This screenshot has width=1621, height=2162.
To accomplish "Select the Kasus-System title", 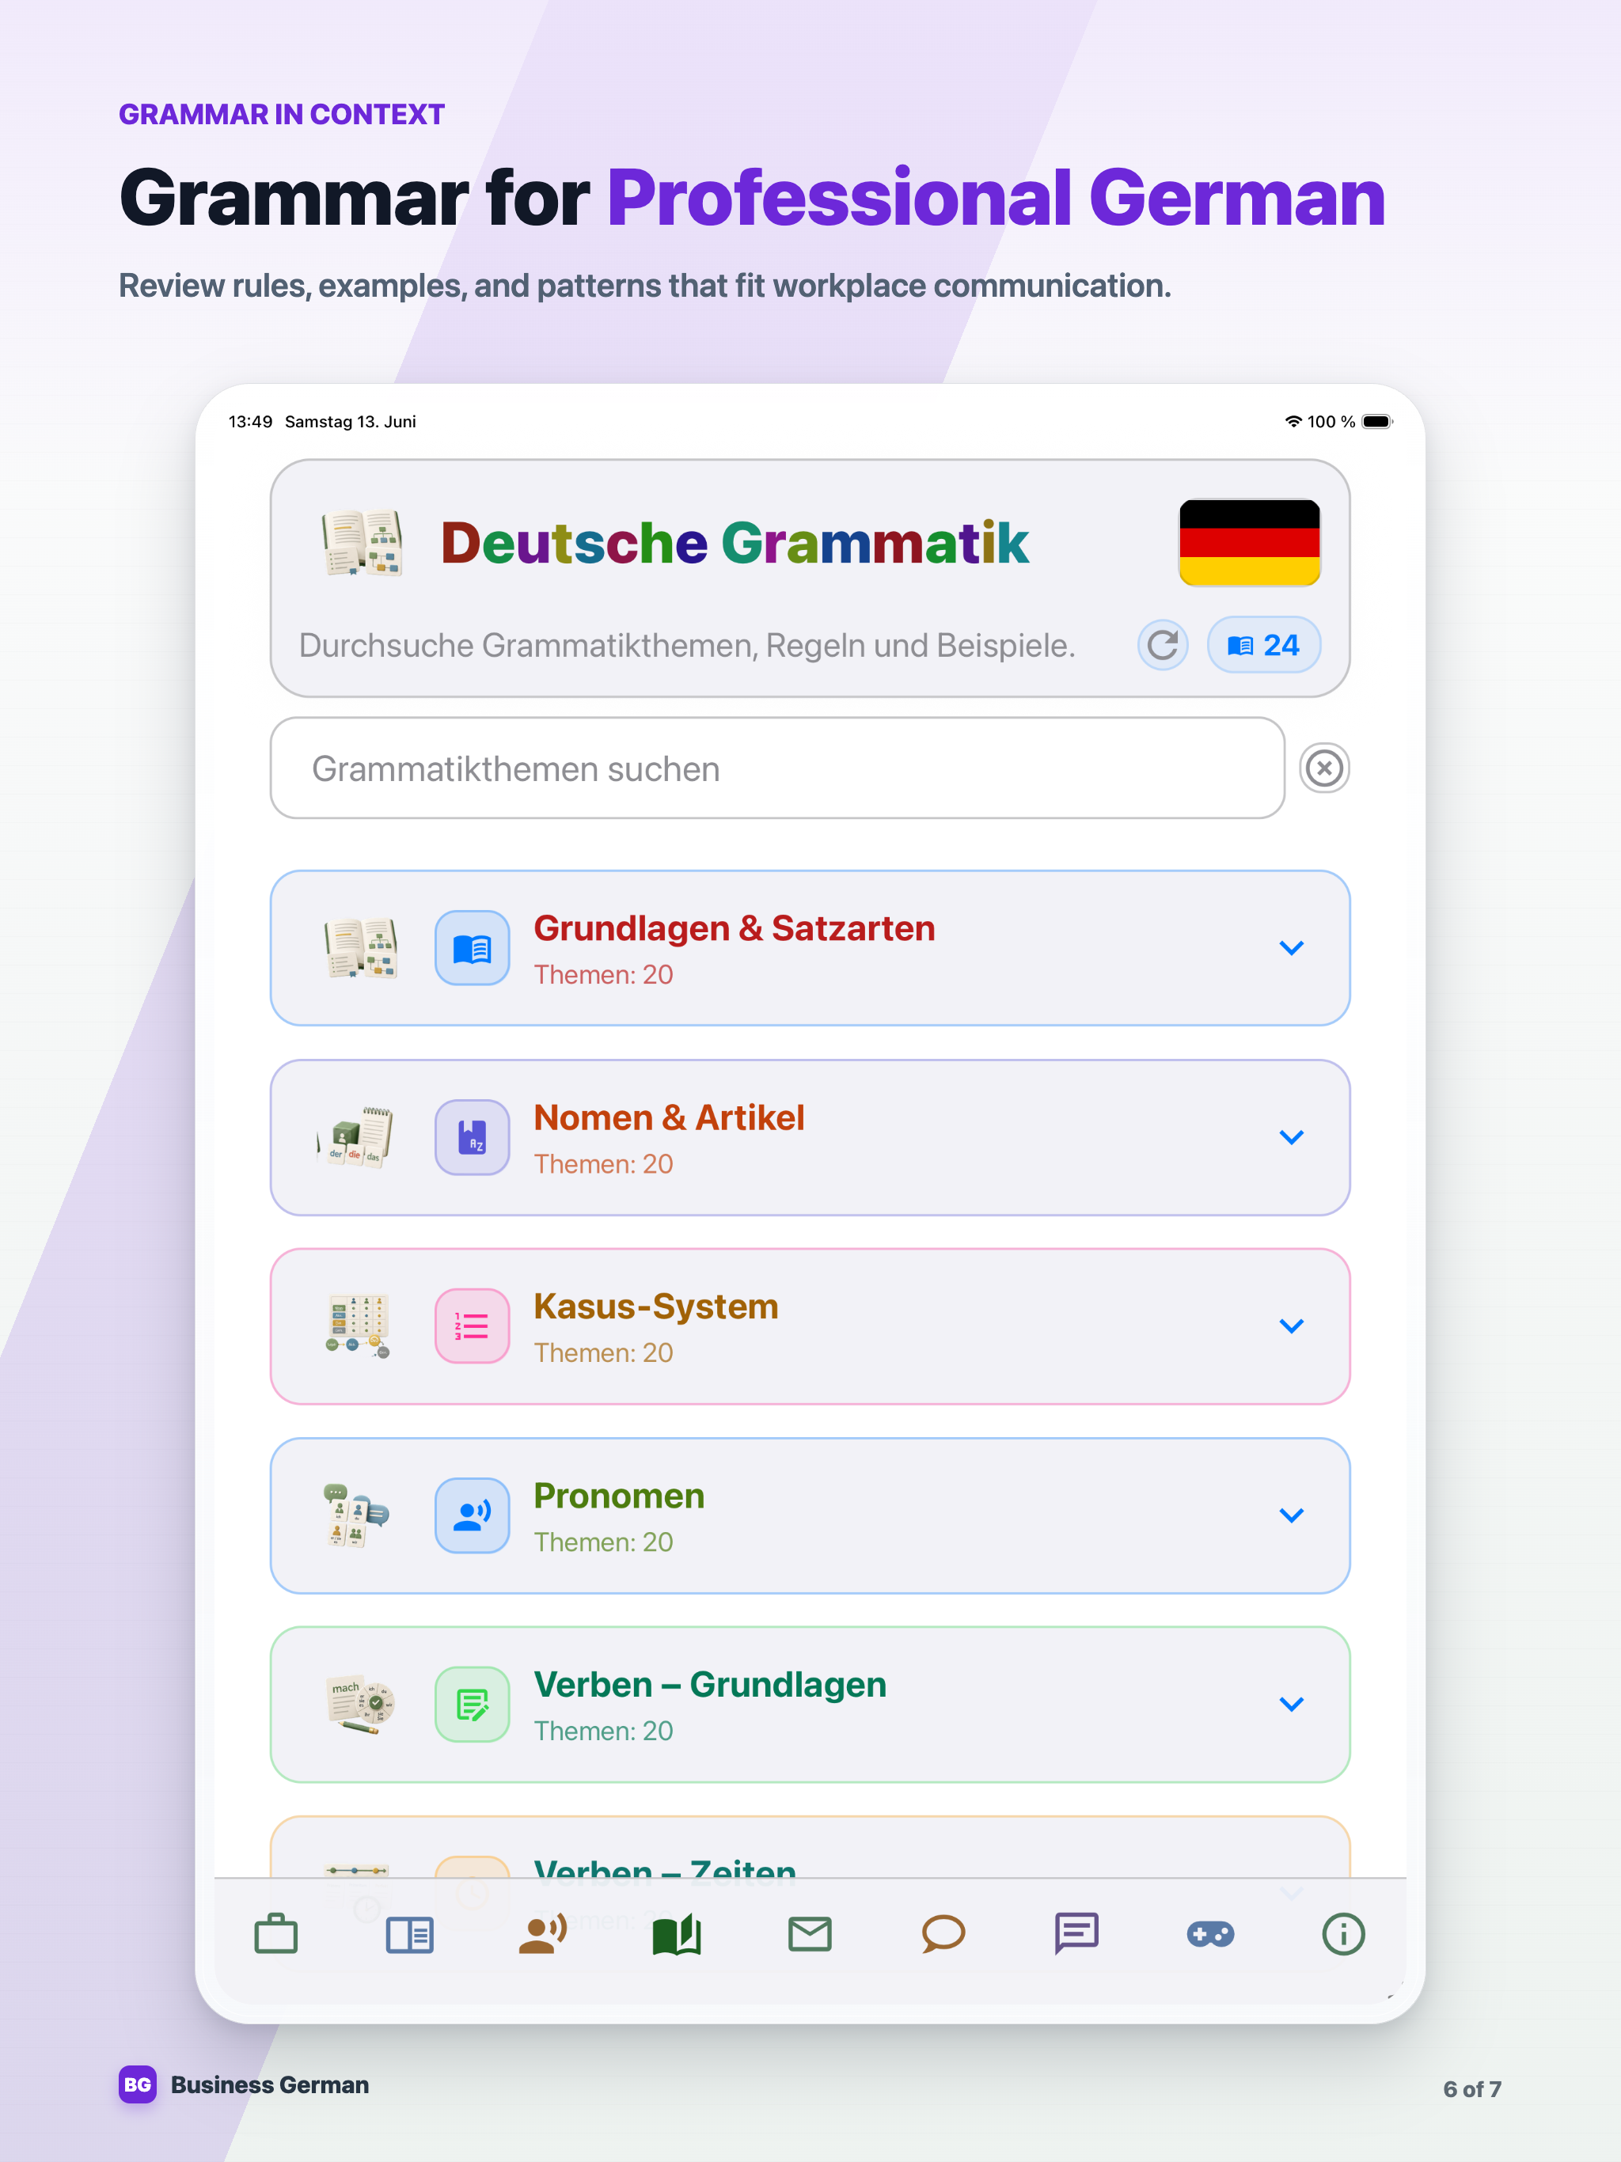I will click(656, 1307).
